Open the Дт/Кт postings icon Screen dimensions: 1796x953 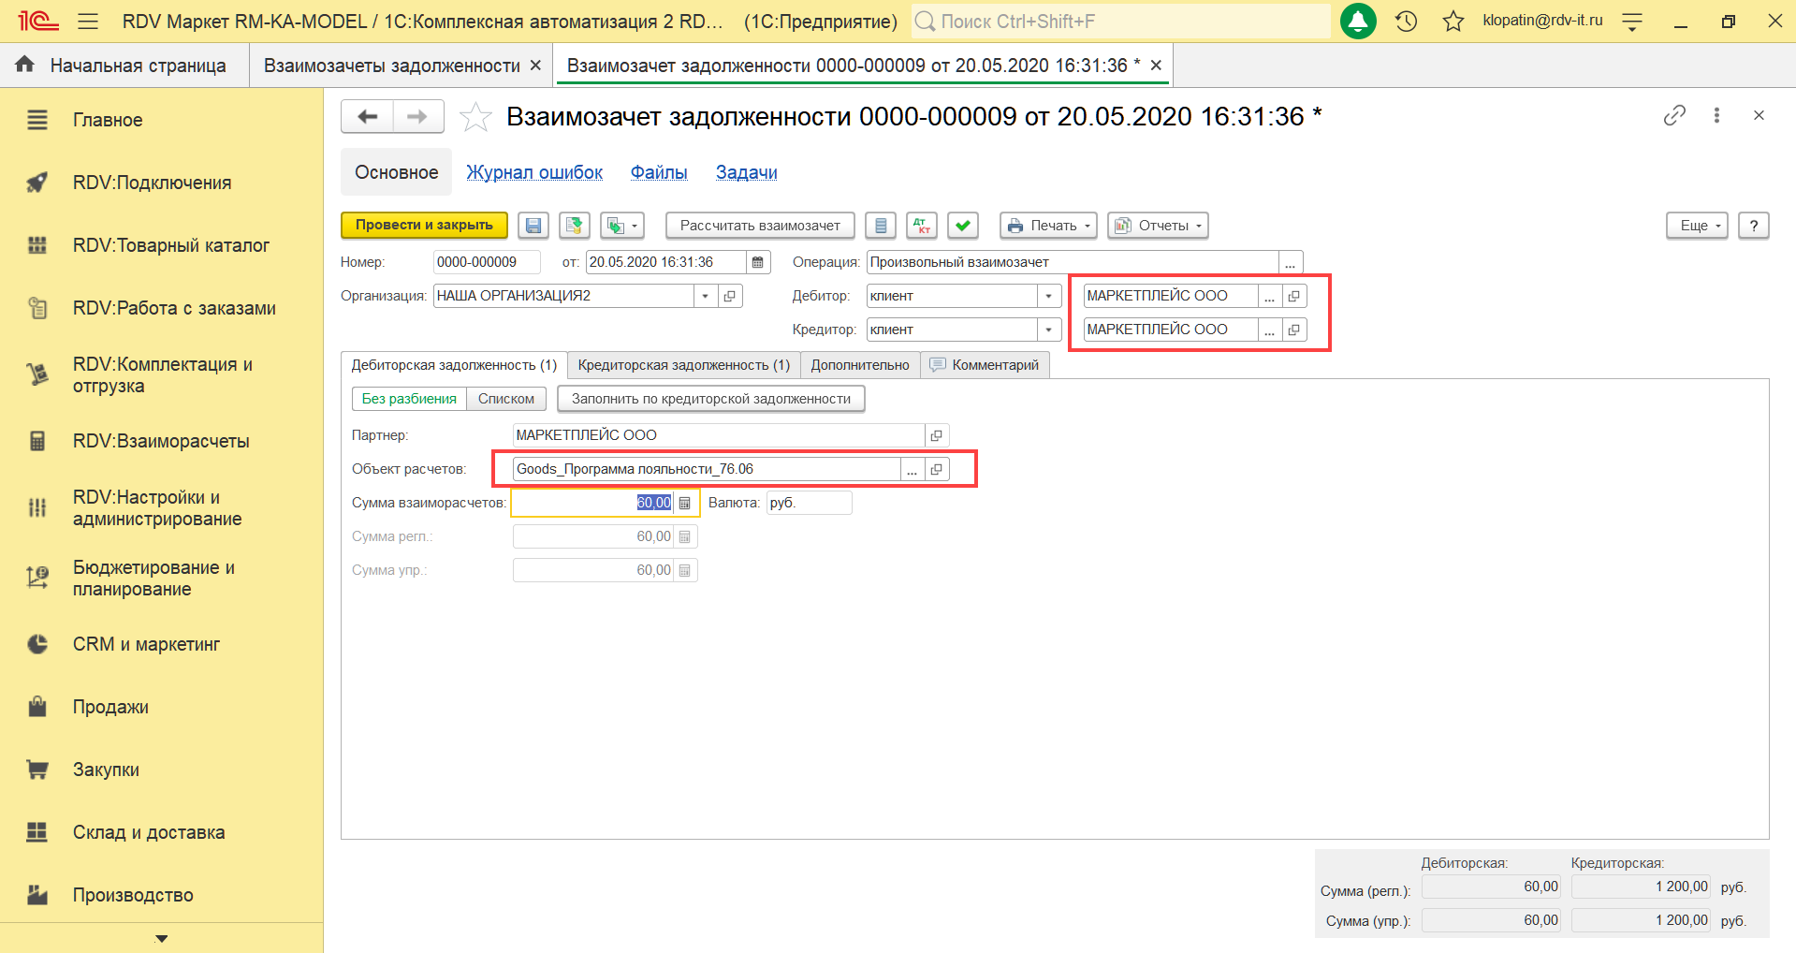pyautogui.click(x=922, y=226)
